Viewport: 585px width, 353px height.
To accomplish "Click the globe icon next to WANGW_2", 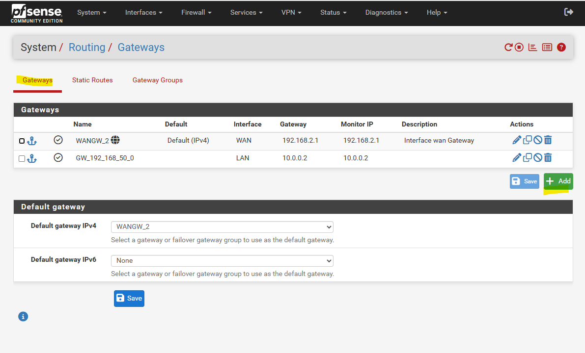I will 115,140.
